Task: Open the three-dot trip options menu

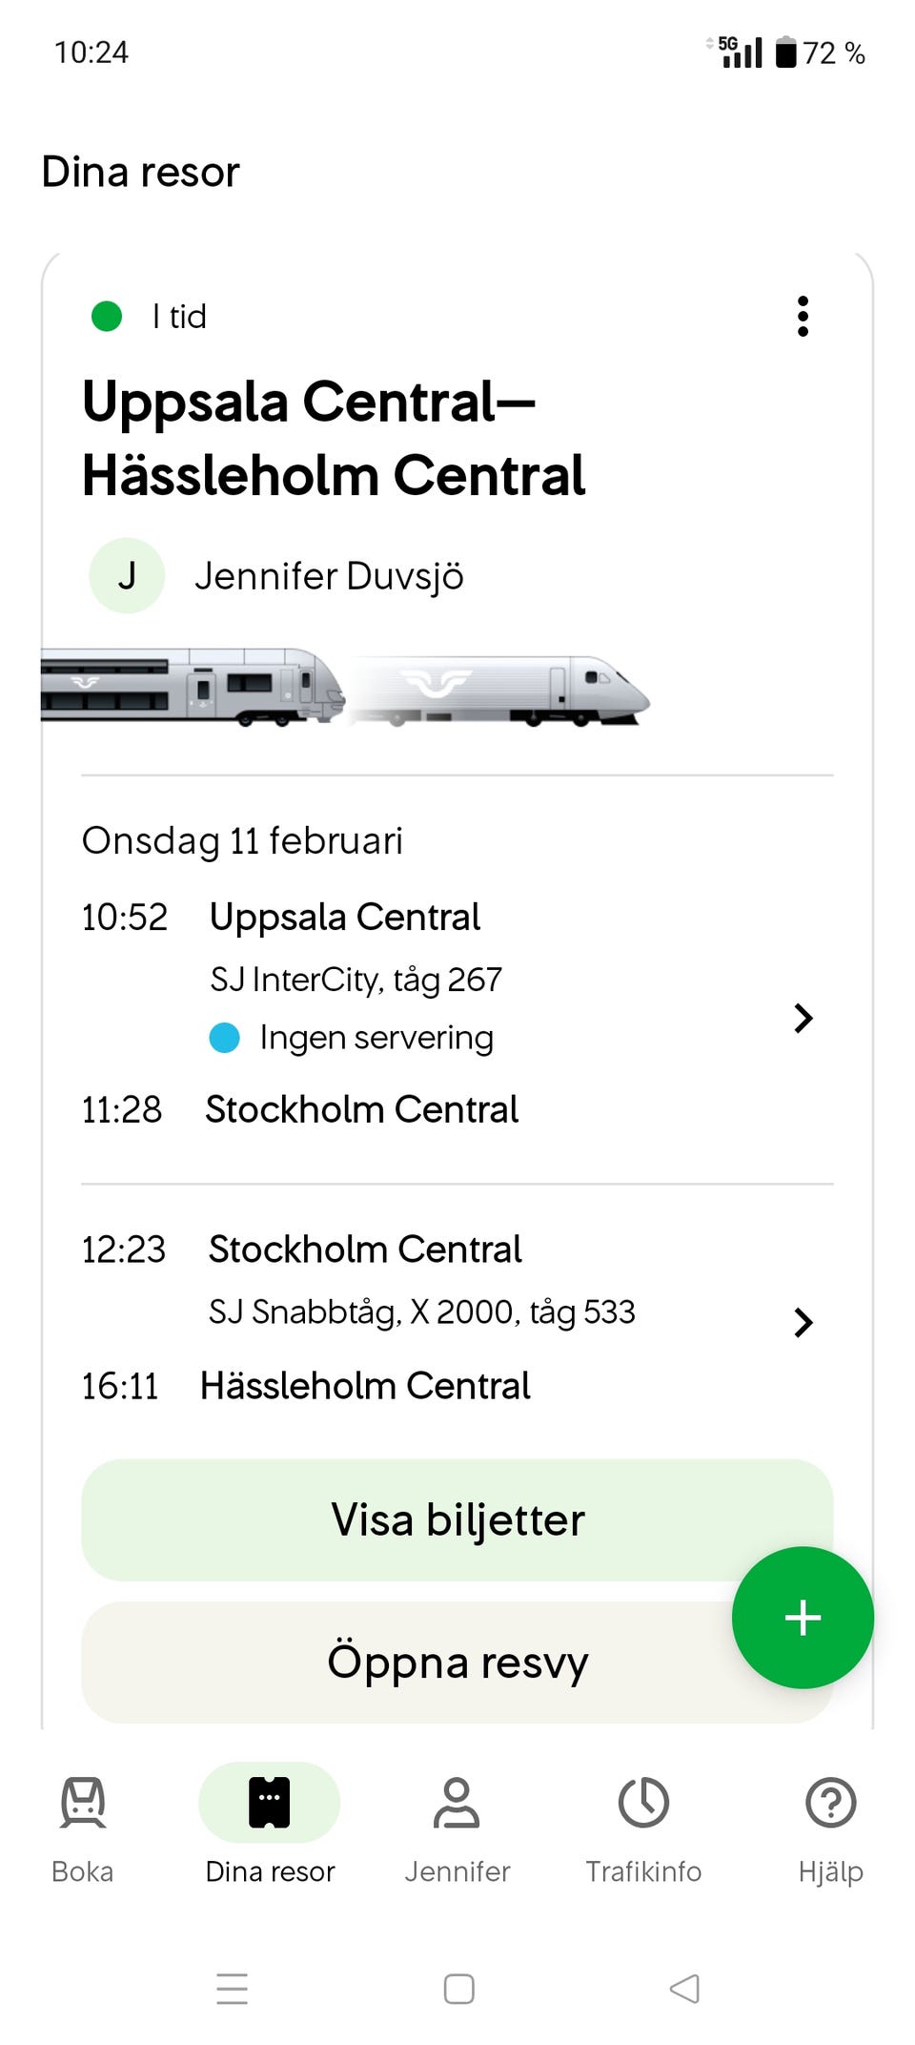Action: (x=803, y=316)
